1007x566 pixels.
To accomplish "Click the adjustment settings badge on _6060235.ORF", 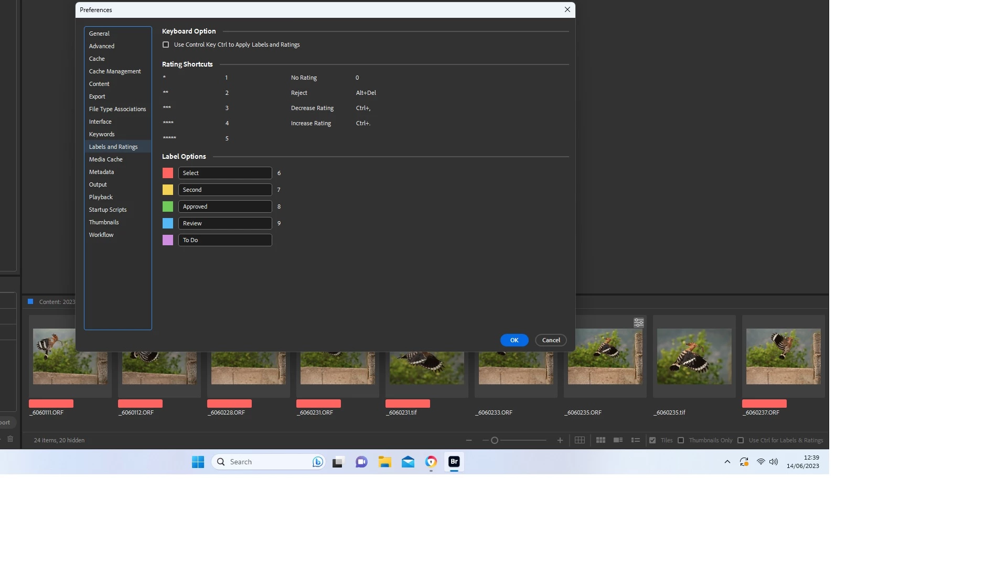I will coord(639,323).
